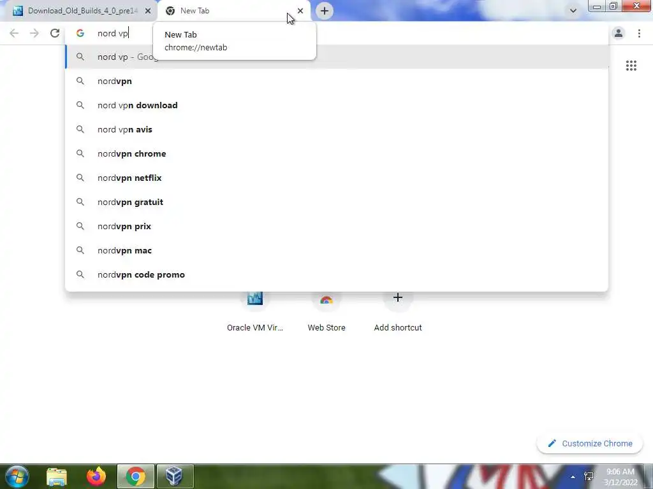Close the Download_Old_Builds tab
This screenshot has width=653, height=489.
coord(148,11)
